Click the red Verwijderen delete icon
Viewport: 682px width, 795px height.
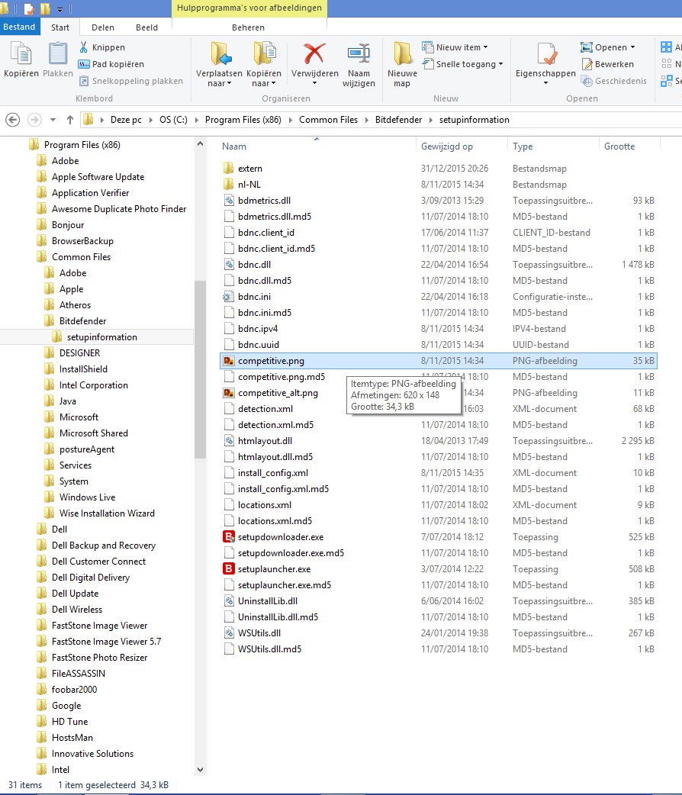click(x=314, y=53)
